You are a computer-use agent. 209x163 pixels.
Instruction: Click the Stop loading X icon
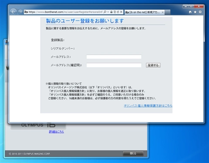pyautogui.click(x=121, y=12)
